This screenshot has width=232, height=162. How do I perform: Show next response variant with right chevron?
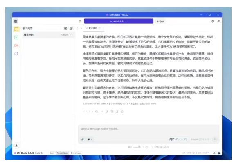(x=92, y=112)
